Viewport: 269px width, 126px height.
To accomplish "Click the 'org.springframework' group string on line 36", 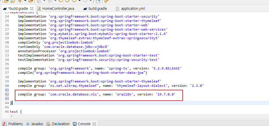I will tap(70, 68).
